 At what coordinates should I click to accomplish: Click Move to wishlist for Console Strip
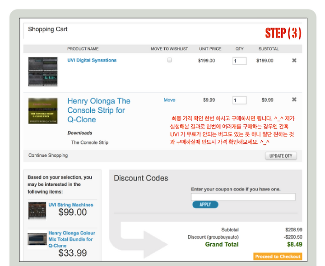click(x=169, y=100)
